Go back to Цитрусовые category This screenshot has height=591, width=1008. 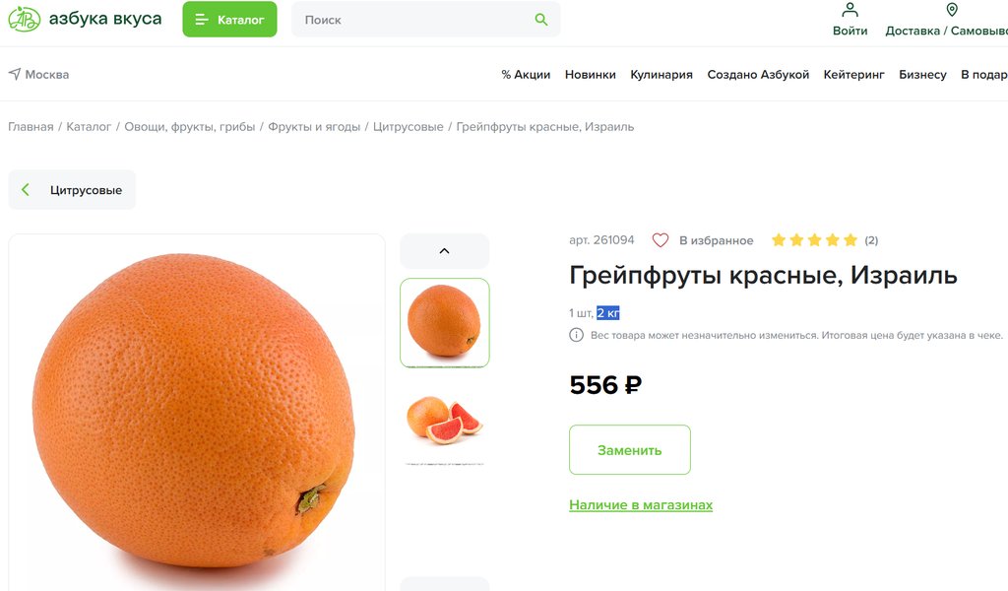click(72, 190)
